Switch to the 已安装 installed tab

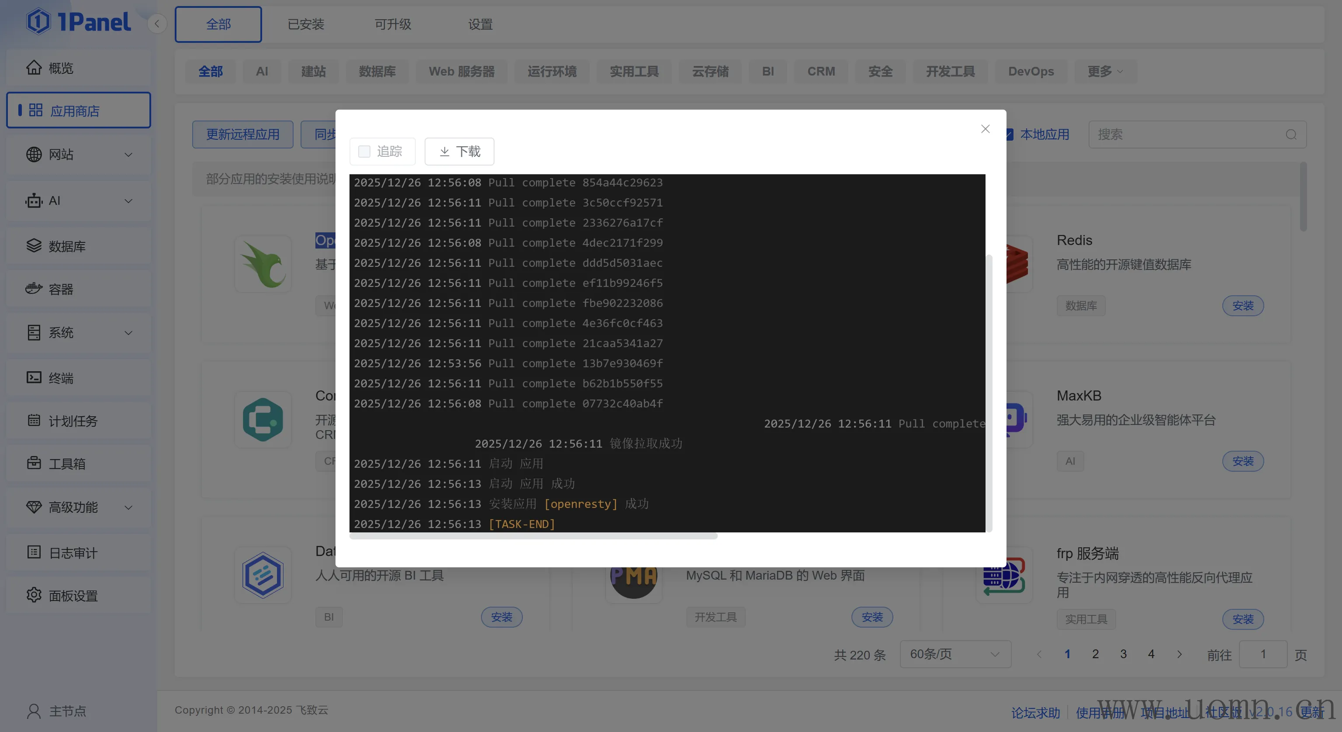click(x=306, y=24)
